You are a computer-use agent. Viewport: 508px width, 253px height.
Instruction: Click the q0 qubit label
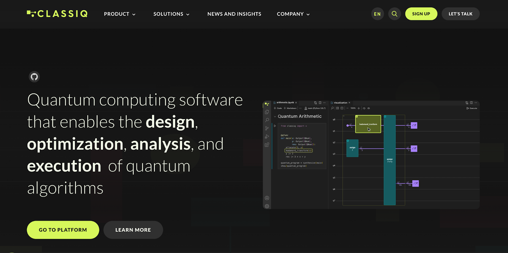334,120
